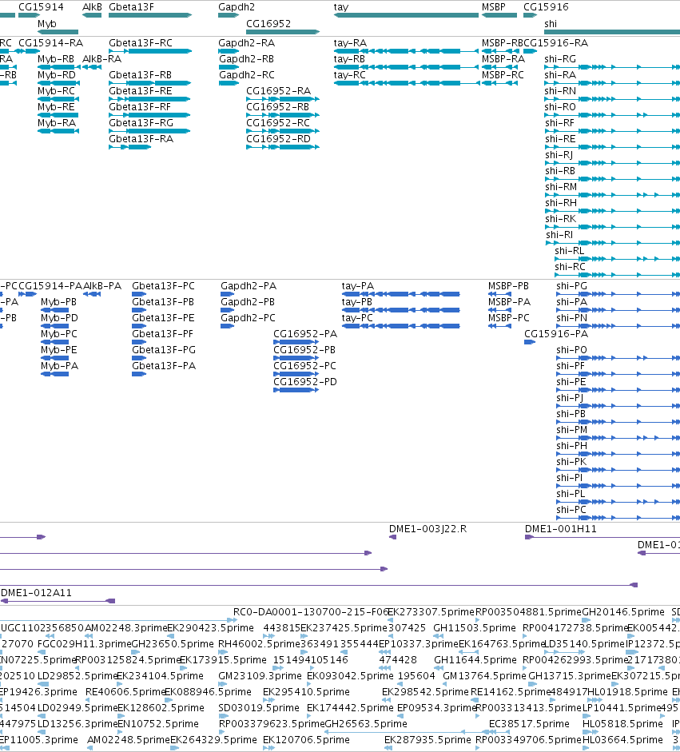Open the shi-RN transcript label

click(560, 91)
